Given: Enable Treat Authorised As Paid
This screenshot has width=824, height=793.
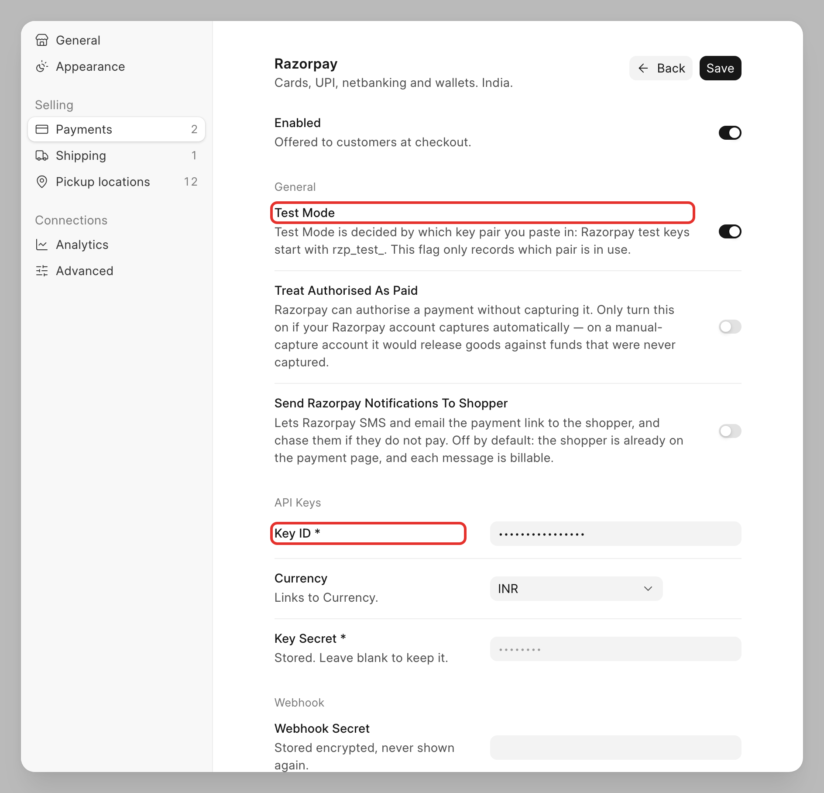Looking at the screenshot, I should click(730, 327).
